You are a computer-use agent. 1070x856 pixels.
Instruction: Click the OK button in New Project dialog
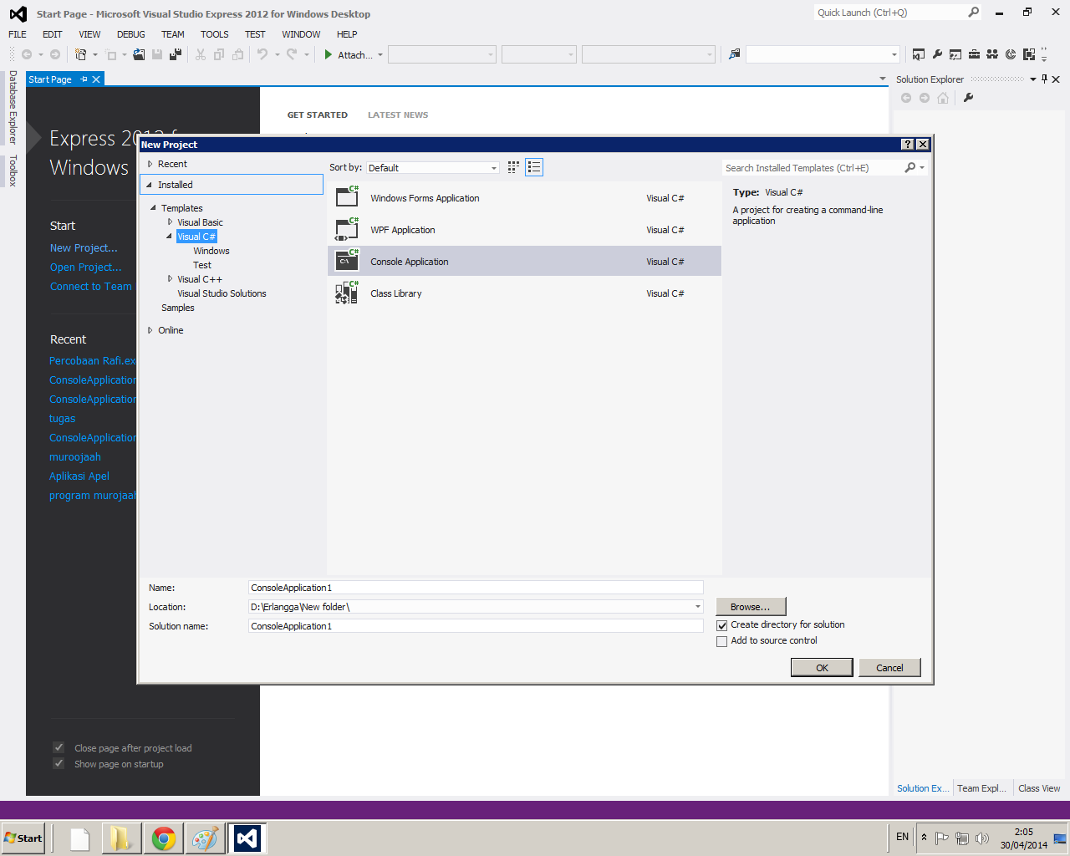[822, 667]
